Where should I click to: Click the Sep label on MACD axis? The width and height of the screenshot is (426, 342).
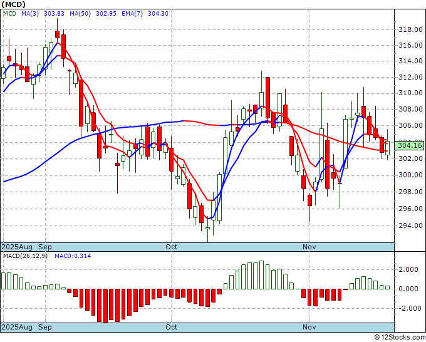click(45, 327)
